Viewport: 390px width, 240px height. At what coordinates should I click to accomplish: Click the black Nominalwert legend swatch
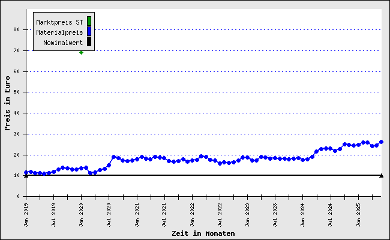pyautogui.click(x=89, y=41)
